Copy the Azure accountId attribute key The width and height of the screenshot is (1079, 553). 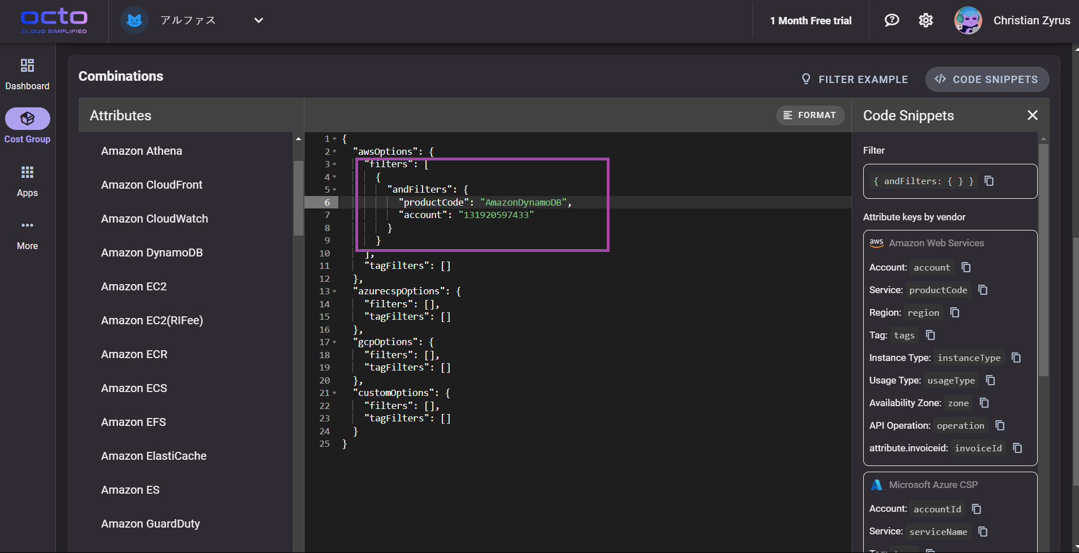pos(976,509)
